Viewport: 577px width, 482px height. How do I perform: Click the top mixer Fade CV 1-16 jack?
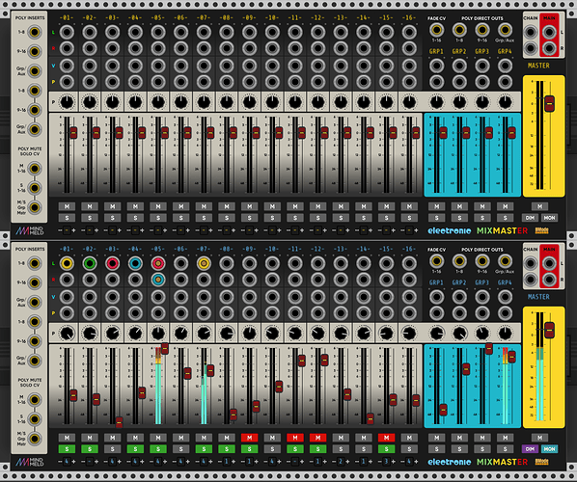coord(436,30)
